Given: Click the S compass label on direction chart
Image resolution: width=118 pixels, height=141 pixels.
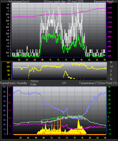Looking at the screenshot, I should tap(111, 71).
